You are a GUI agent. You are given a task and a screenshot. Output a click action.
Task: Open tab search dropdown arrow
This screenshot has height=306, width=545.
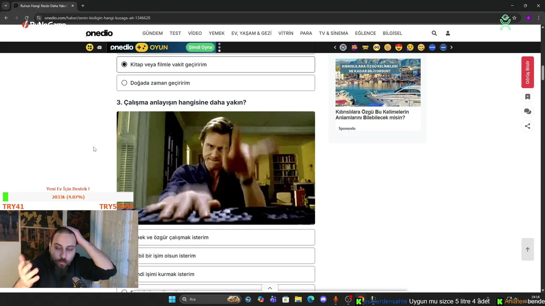click(x=6, y=6)
